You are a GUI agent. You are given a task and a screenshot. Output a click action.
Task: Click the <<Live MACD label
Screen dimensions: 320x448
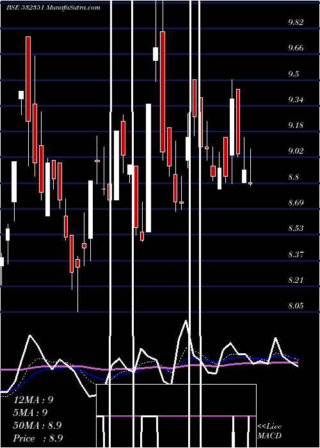click(x=269, y=431)
